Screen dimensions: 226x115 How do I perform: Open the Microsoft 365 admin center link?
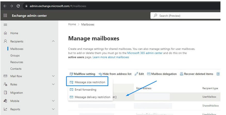[x=145, y=53]
